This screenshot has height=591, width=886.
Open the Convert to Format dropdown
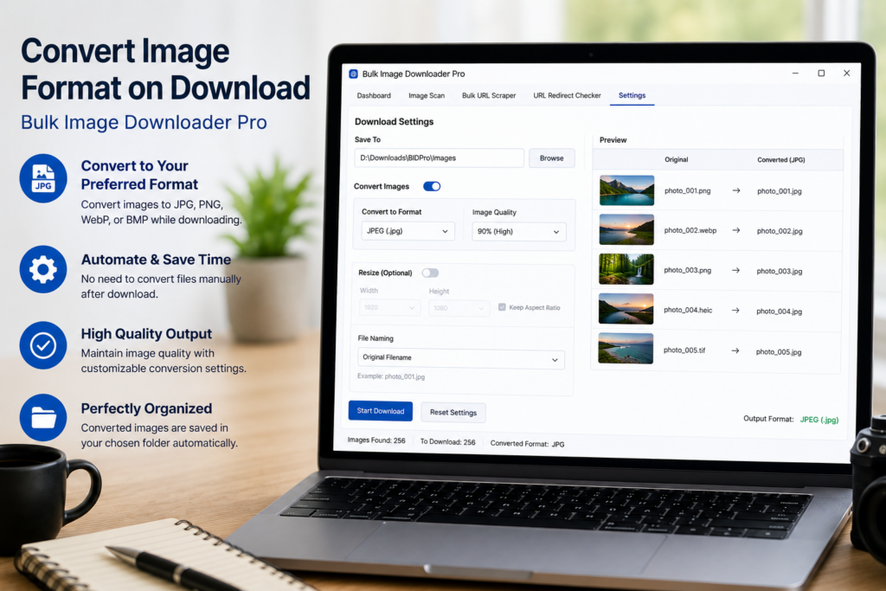pos(408,231)
